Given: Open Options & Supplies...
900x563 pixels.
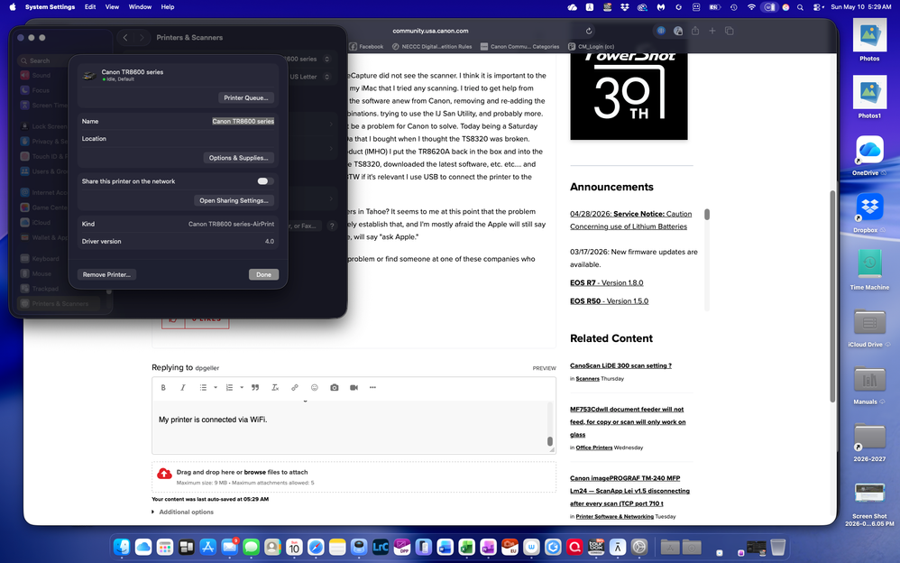Looking at the screenshot, I should 238,157.
